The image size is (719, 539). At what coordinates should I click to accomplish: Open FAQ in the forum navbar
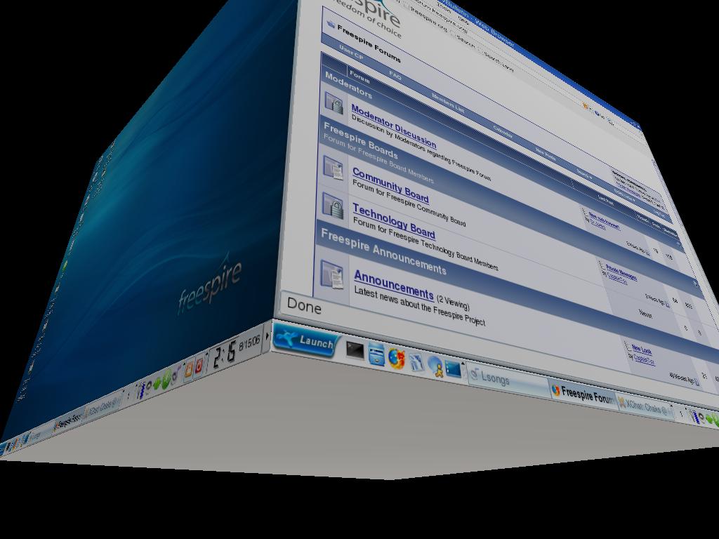[395, 75]
